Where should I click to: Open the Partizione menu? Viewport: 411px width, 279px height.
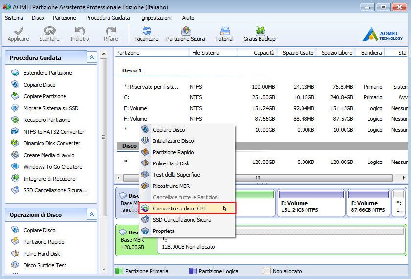point(64,18)
